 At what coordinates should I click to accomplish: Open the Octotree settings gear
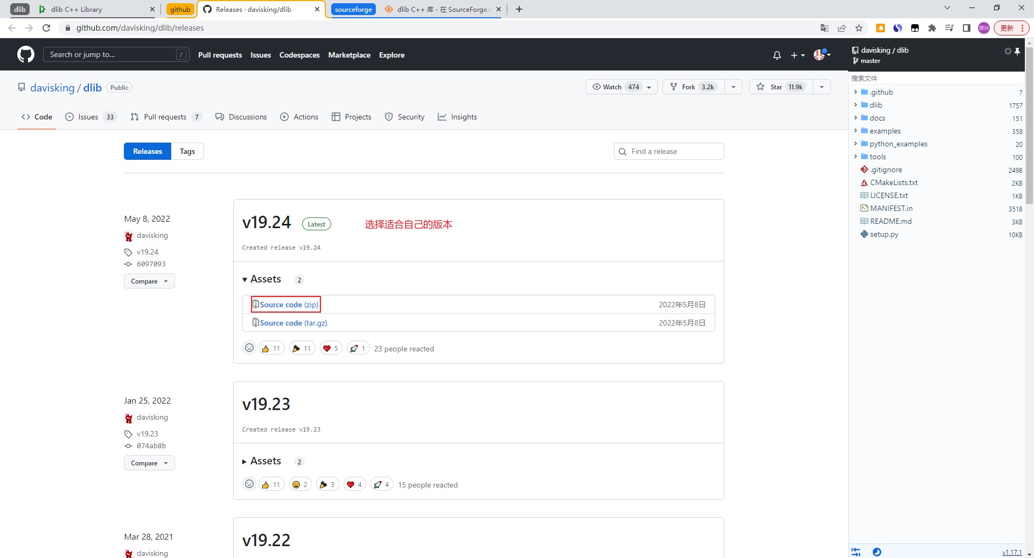tap(1008, 51)
